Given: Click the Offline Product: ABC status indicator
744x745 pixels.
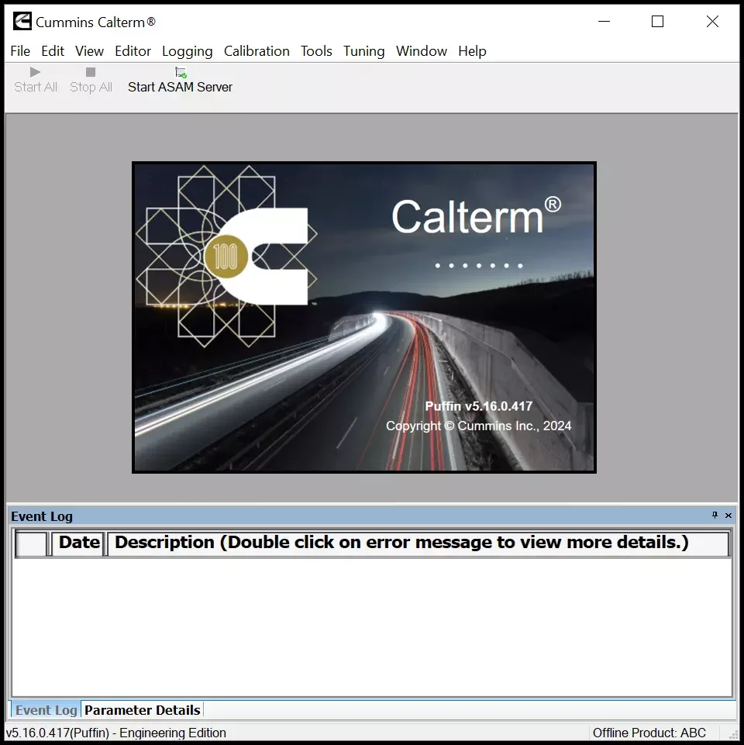Looking at the screenshot, I should [x=649, y=733].
